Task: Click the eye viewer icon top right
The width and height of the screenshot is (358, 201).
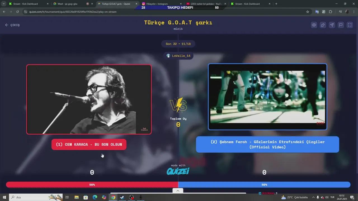Action: tap(314, 25)
